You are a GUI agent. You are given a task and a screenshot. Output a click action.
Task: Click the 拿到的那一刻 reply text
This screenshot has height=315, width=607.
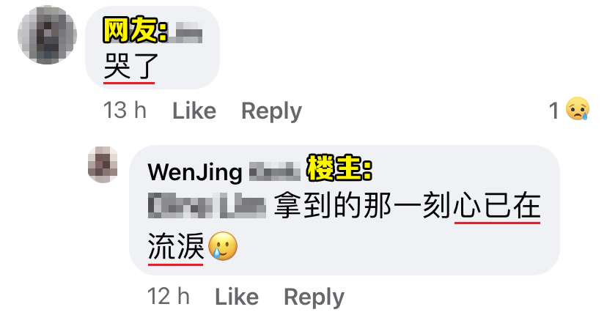[363, 206]
